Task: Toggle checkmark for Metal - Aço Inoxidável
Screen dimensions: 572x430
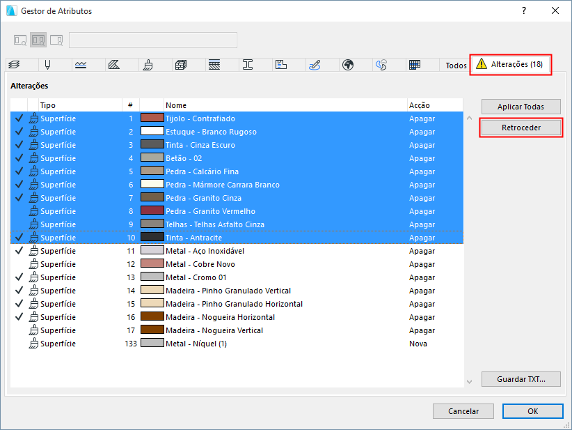Action: [19, 251]
